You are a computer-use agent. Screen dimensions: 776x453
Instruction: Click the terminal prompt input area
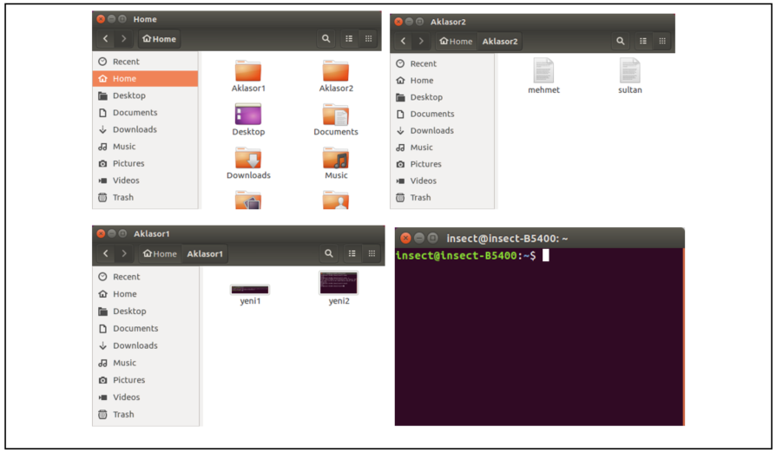[546, 255]
